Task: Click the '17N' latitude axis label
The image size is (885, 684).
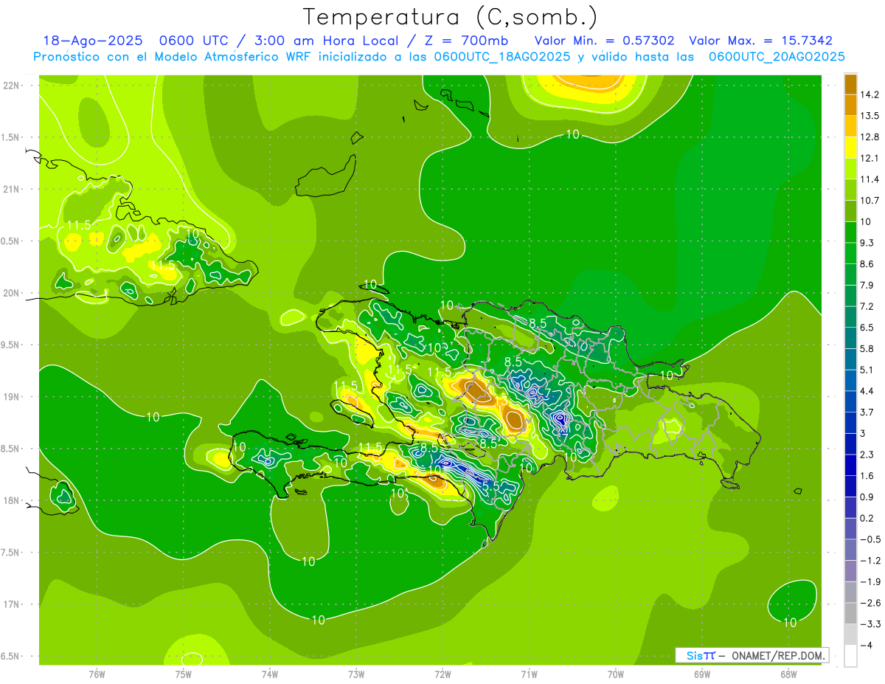Action: (x=13, y=604)
